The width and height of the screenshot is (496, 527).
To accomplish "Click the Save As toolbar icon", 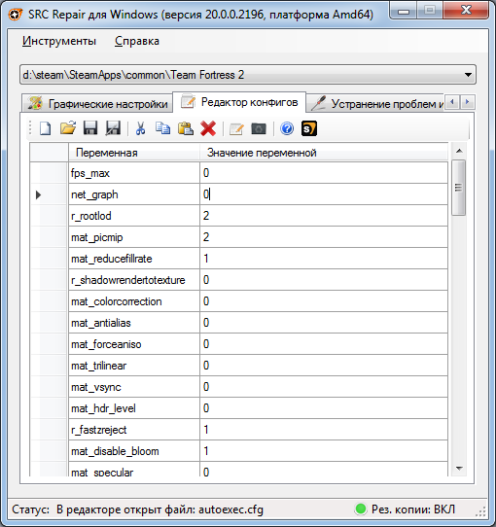I will [x=113, y=128].
